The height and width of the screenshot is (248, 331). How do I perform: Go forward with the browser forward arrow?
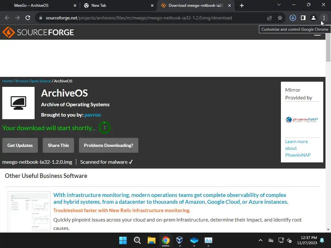tap(17, 18)
